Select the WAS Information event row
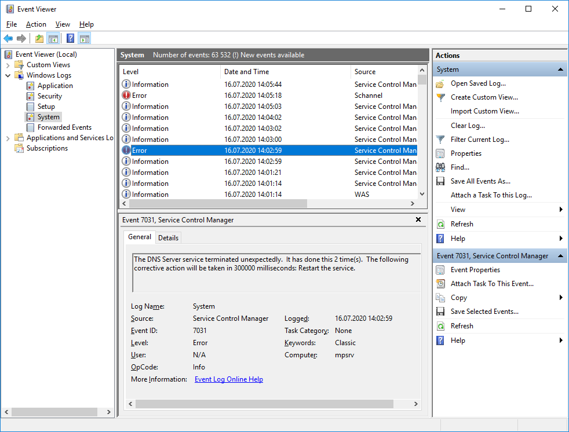Image resolution: width=569 pixels, height=432 pixels. pos(269,195)
